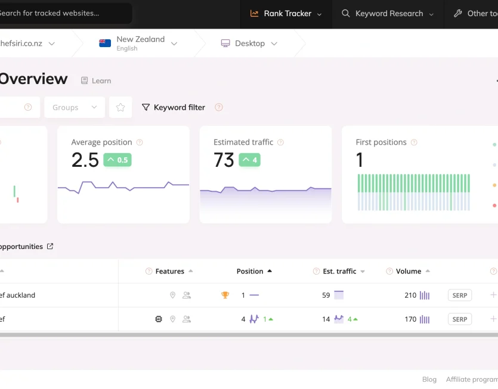Click volume bars icon for 210 row
The image size is (498, 389).
[425, 295]
